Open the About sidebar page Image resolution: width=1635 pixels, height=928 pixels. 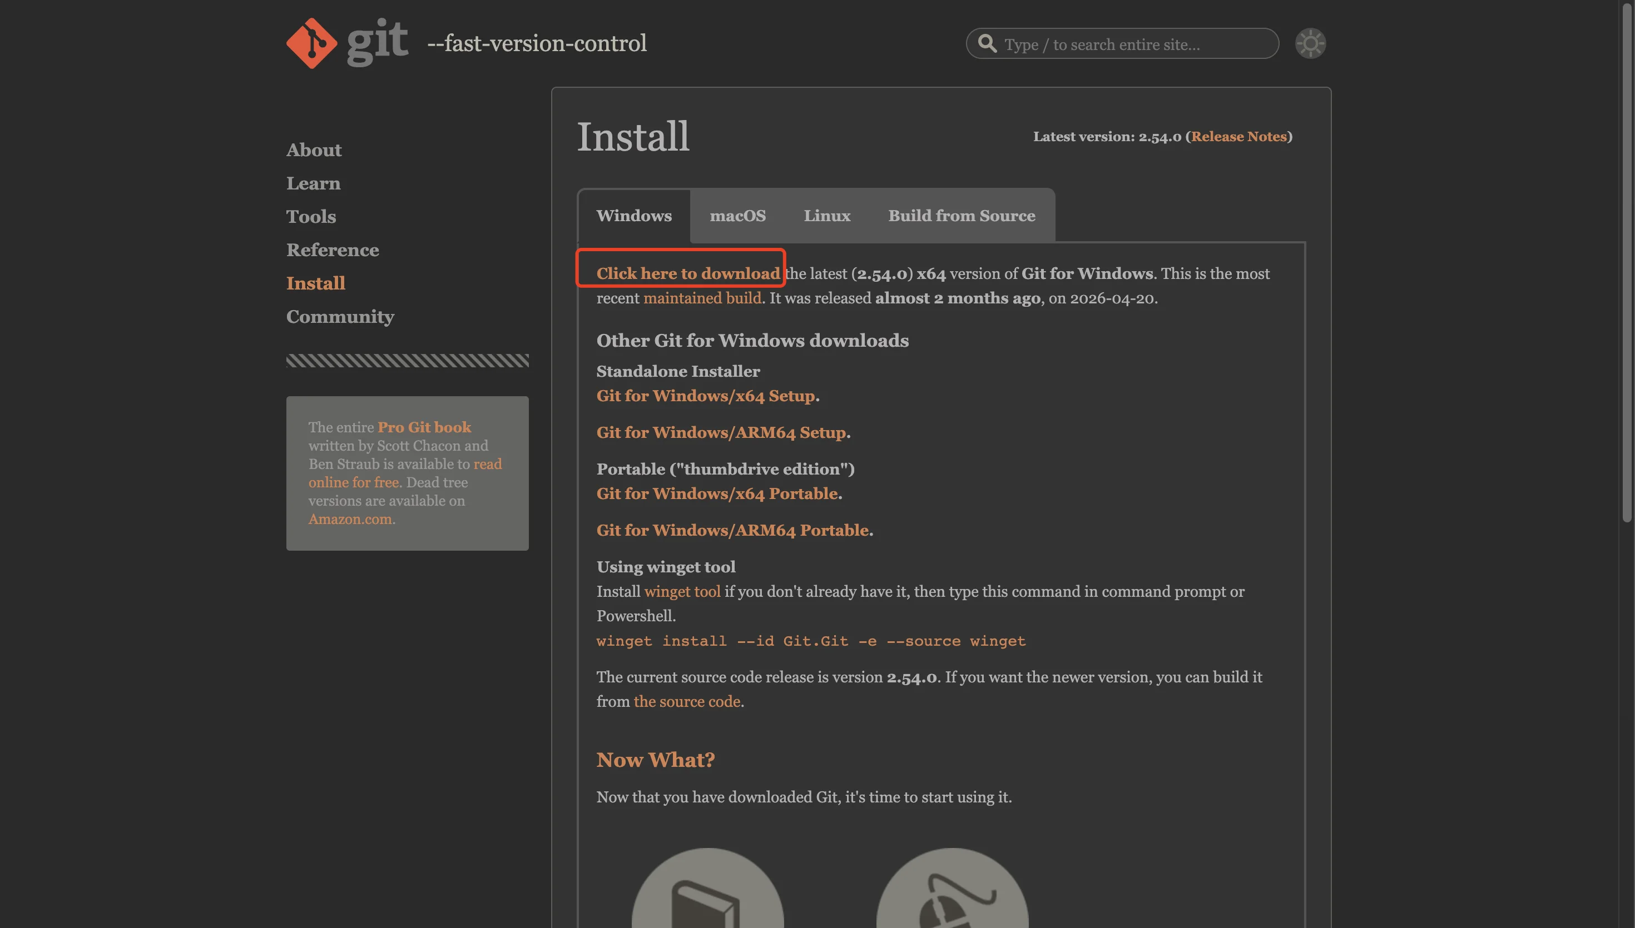(314, 150)
